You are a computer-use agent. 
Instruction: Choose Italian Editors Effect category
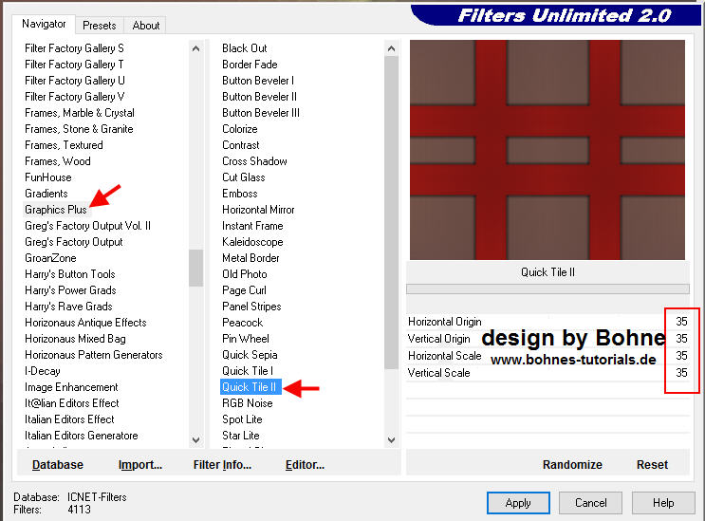click(69, 419)
